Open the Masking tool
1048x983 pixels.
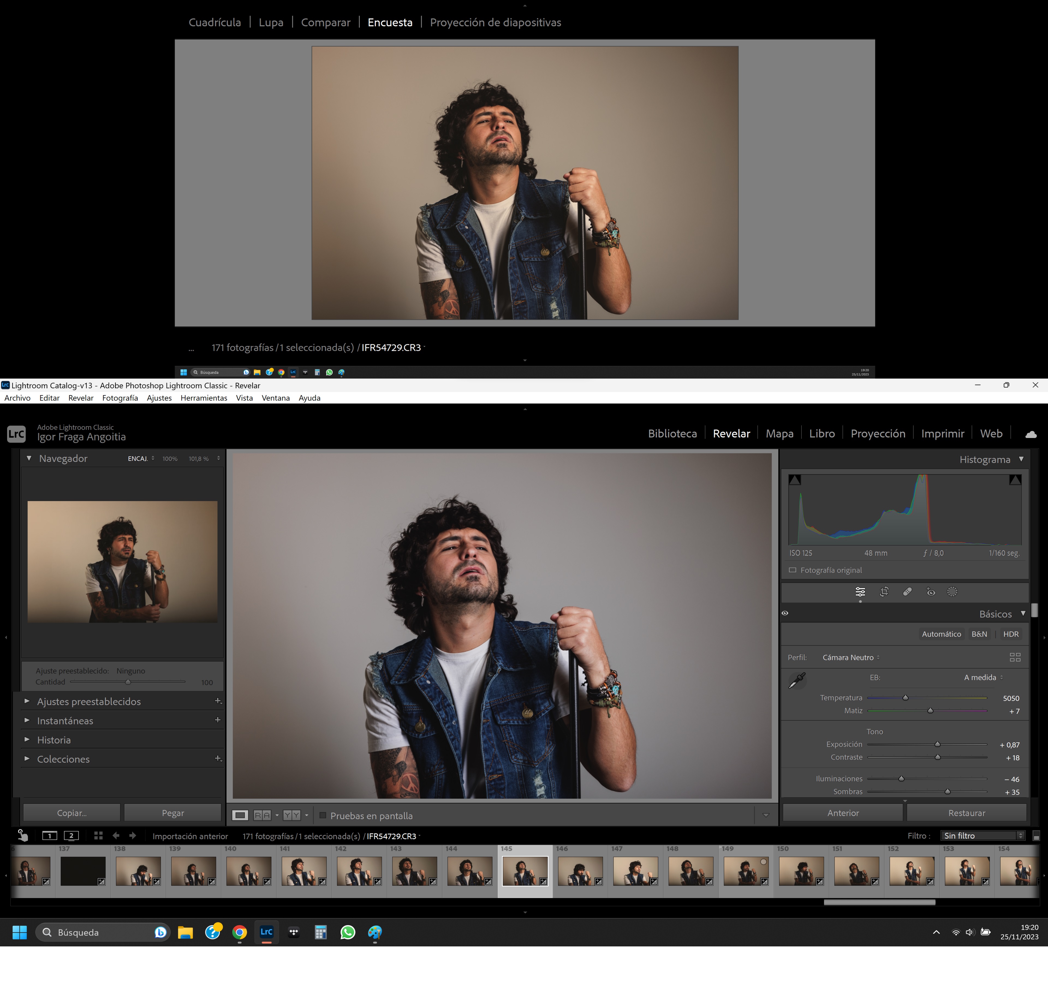[x=952, y=592]
